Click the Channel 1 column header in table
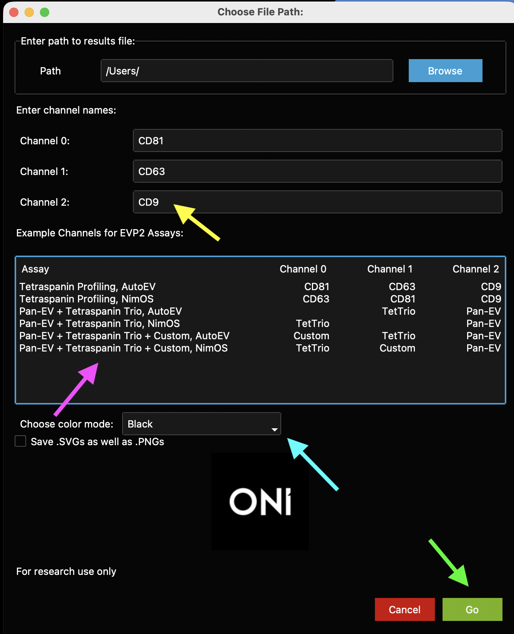This screenshot has height=634, width=514. click(x=390, y=269)
